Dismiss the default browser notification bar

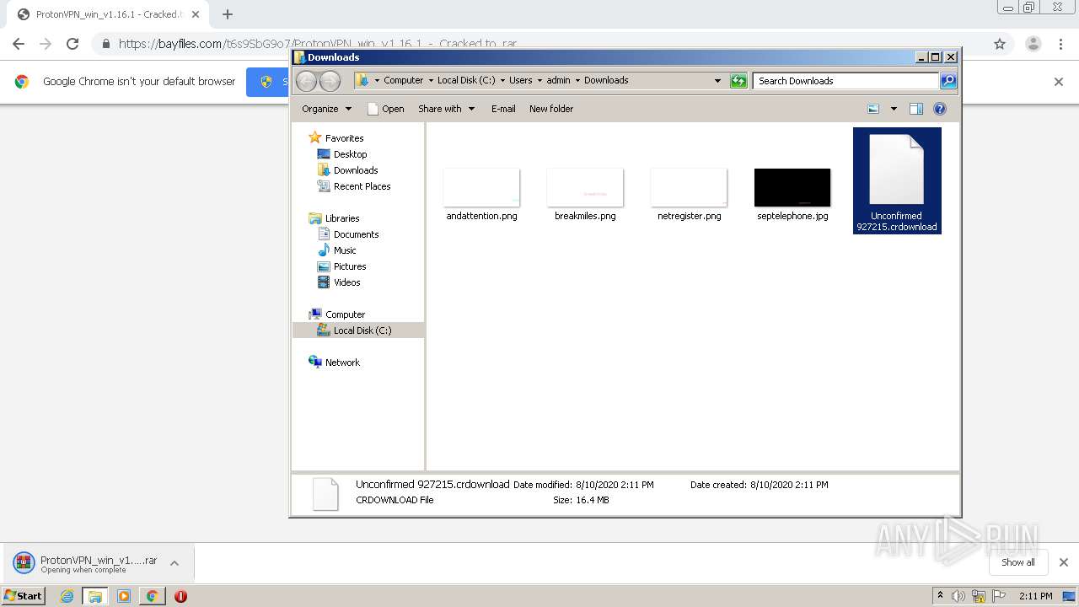(1059, 82)
